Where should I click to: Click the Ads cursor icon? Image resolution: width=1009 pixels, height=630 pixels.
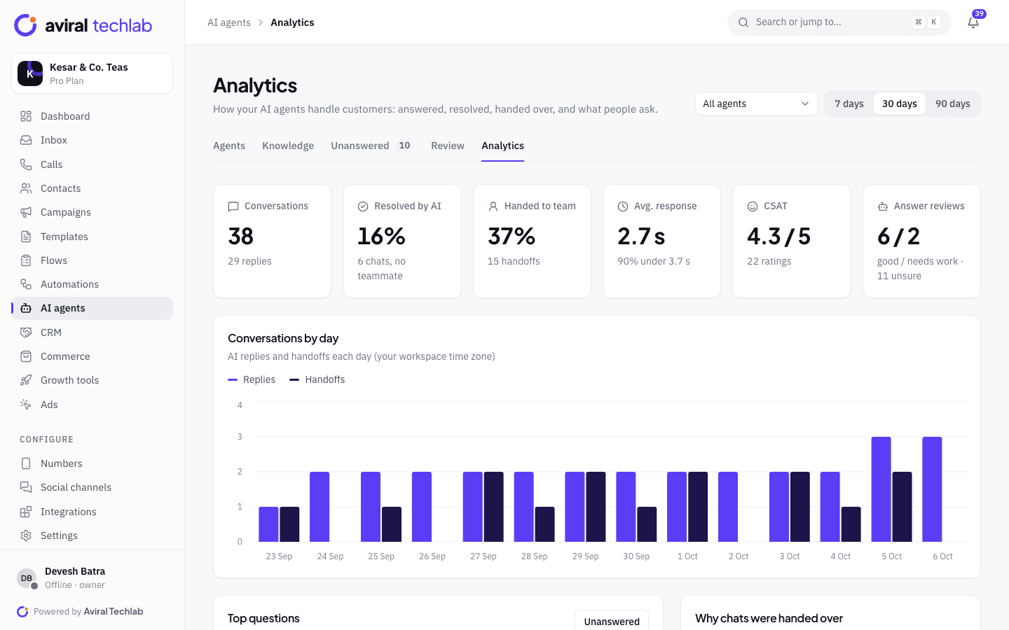(26, 405)
